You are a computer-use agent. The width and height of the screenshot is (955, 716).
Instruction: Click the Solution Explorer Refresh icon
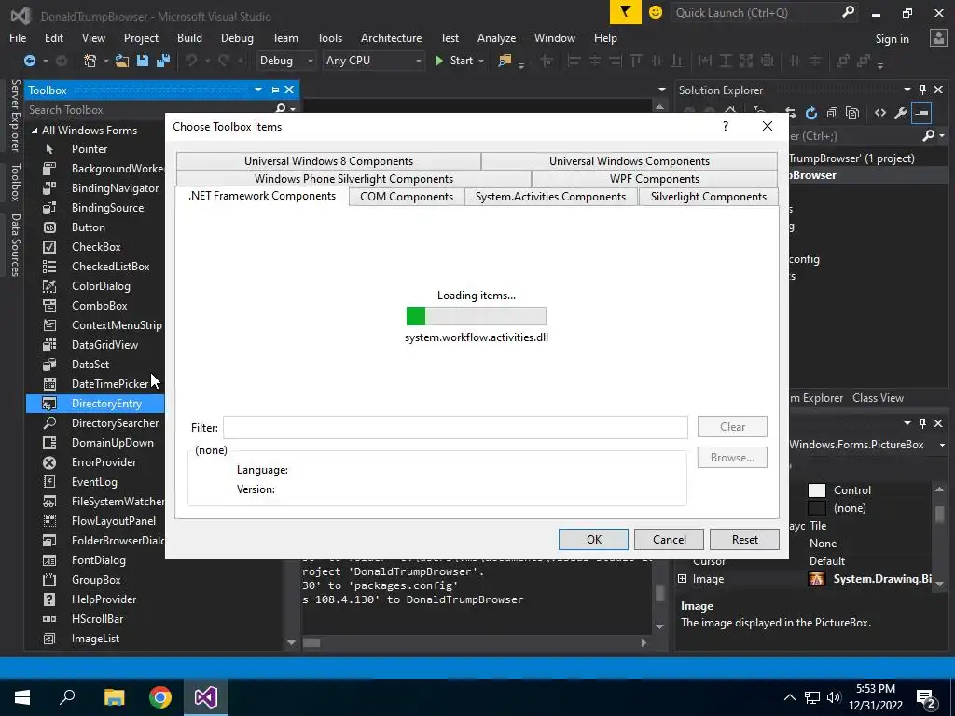[x=811, y=113]
